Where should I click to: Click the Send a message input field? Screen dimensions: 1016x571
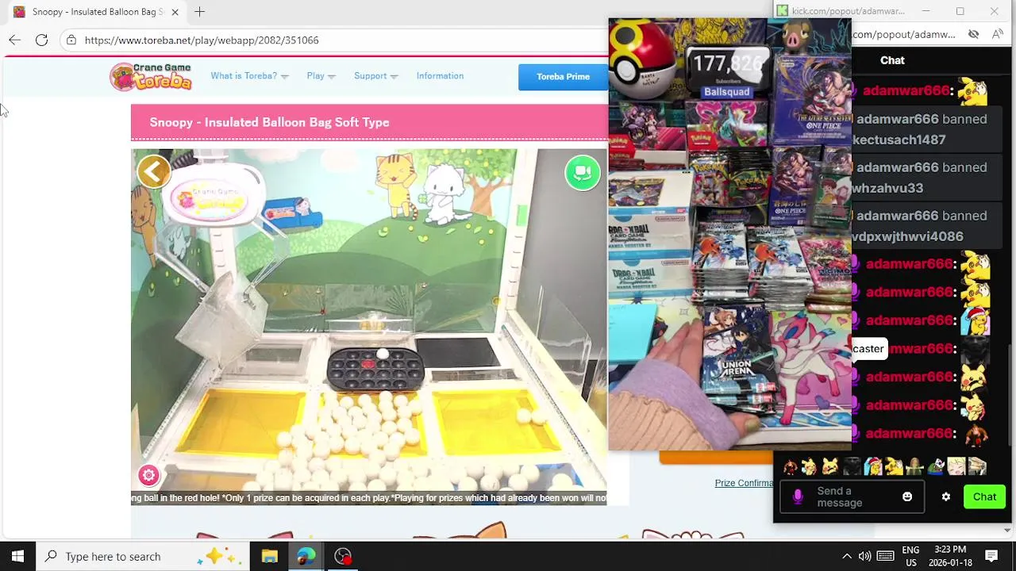pyautogui.click(x=852, y=497)
